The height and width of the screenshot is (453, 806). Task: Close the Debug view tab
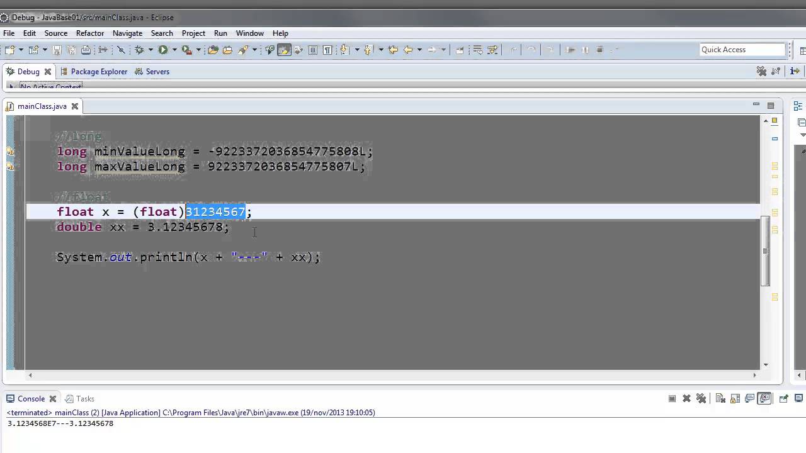click(x=47, y=72)
